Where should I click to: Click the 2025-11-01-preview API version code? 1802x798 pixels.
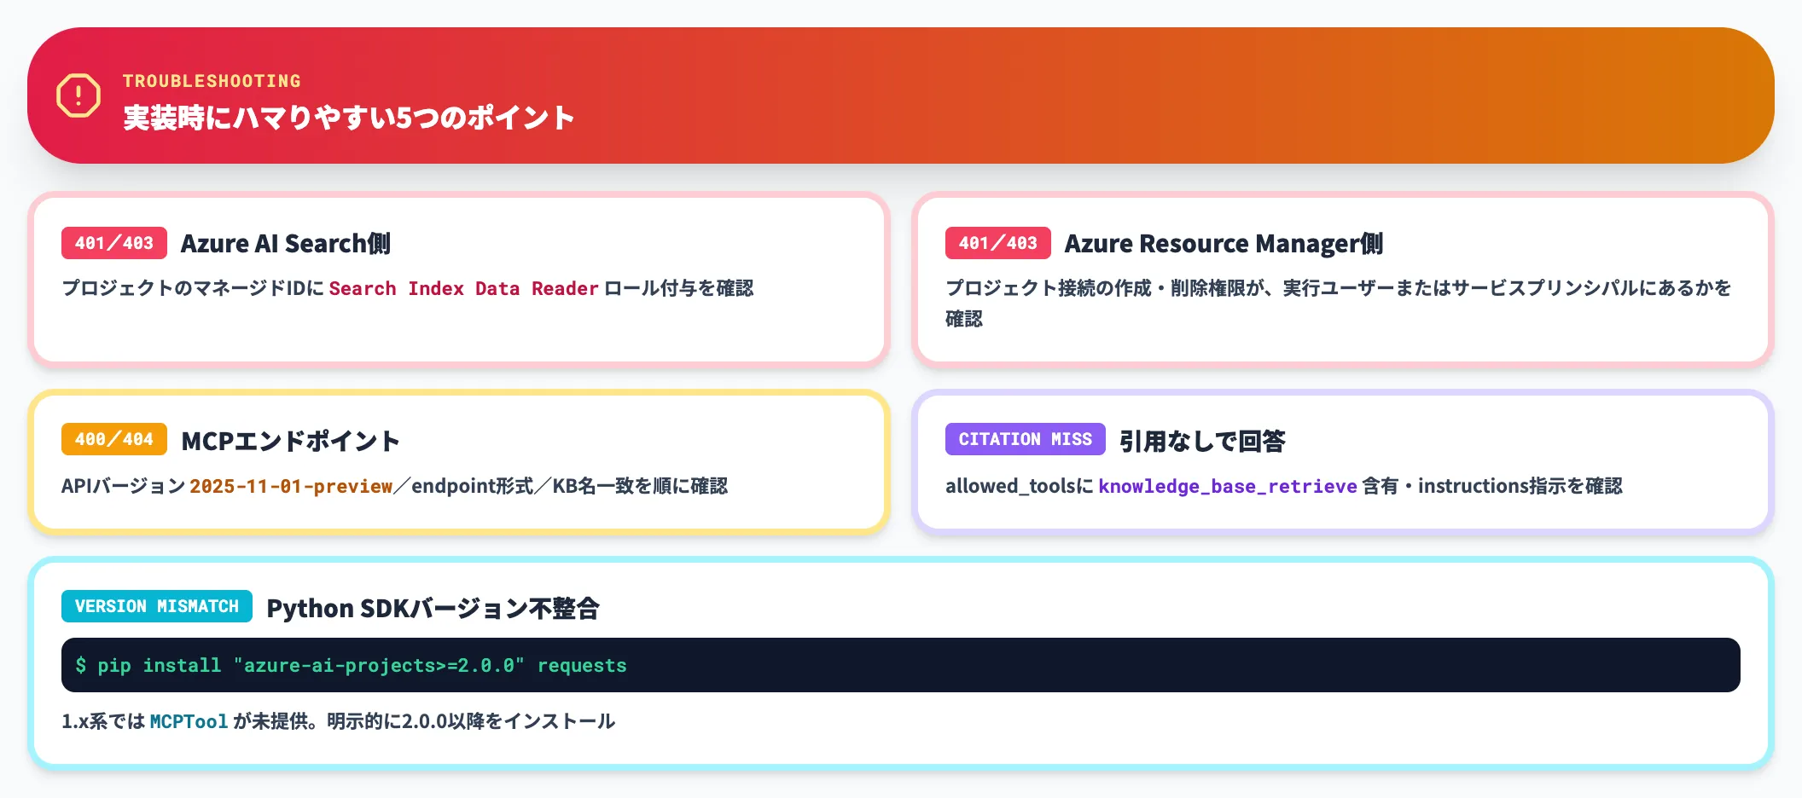[290, 487]
